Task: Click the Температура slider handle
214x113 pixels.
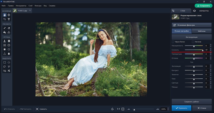Action: [194, 54]
